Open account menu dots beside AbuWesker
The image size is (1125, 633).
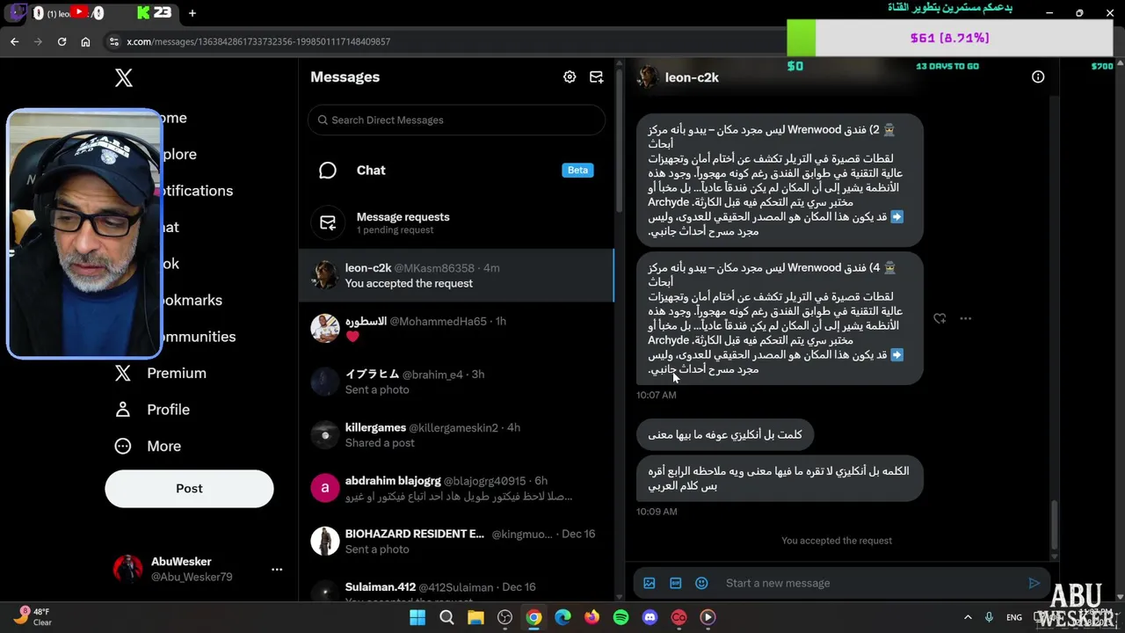coord(277,570)
